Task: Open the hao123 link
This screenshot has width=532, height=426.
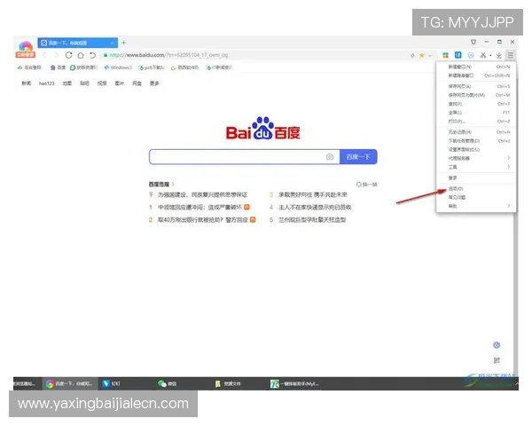Action: pyautogui.click(x=46, y=83)
